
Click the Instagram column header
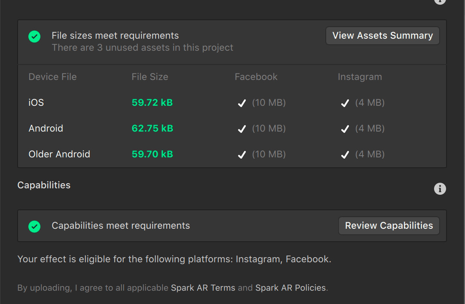click(x=360, y=77)
